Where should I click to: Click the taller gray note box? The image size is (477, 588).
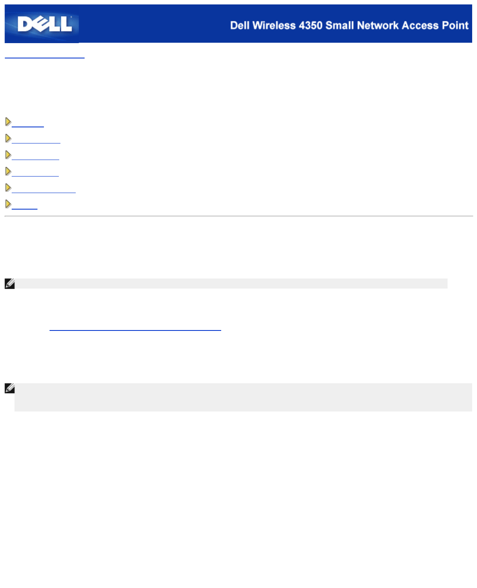click(243, 397)
